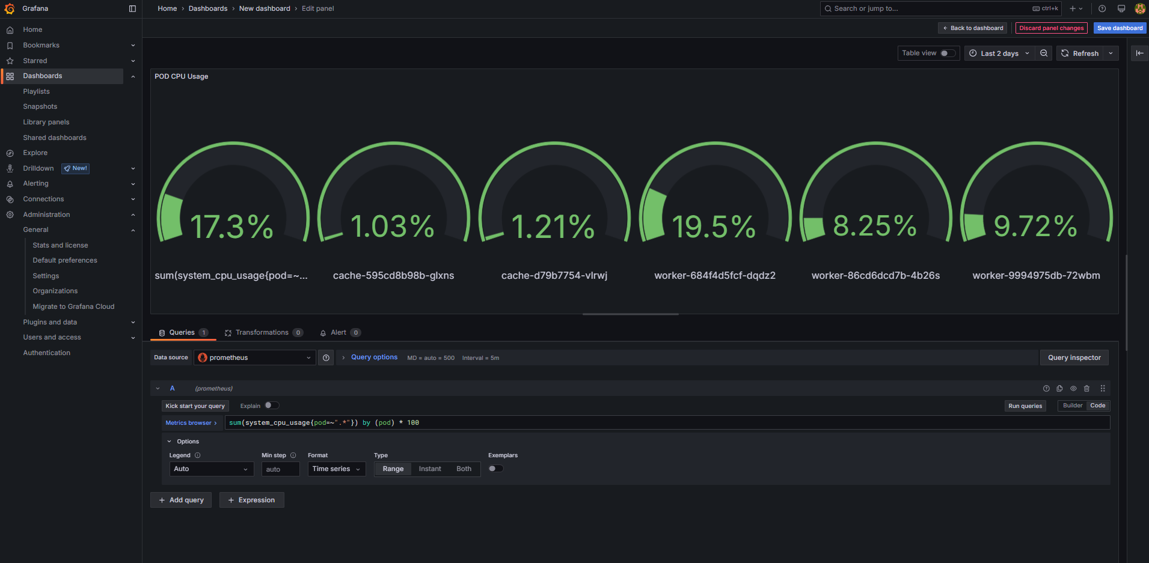
Task: Click the Explore compass icon
Action: pos(10,153)
